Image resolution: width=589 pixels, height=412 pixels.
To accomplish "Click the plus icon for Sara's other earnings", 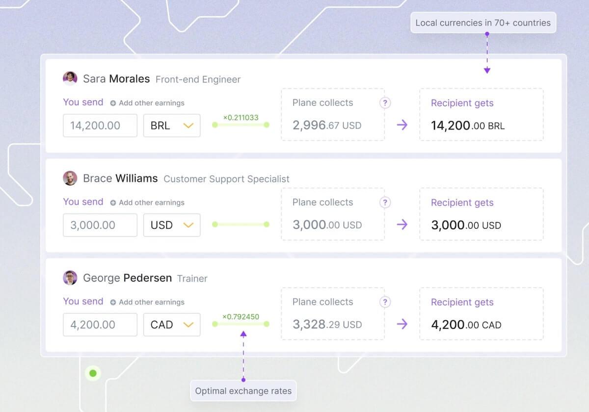I will (113, 103).
